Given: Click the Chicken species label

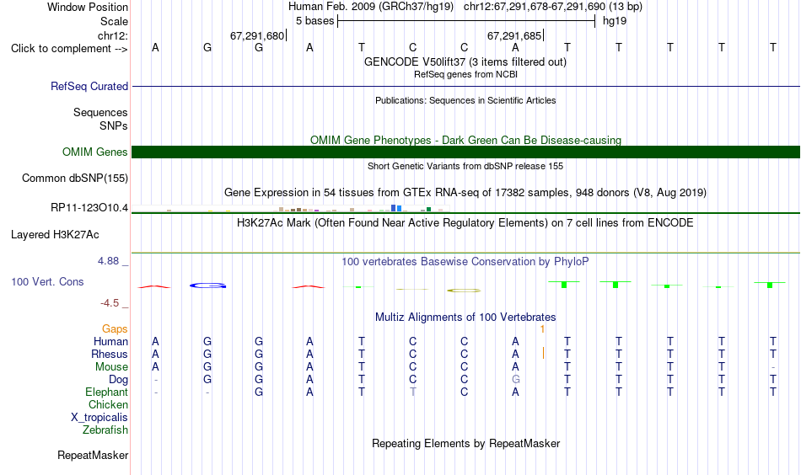Looking at the screenshot, I should (108, 404).
